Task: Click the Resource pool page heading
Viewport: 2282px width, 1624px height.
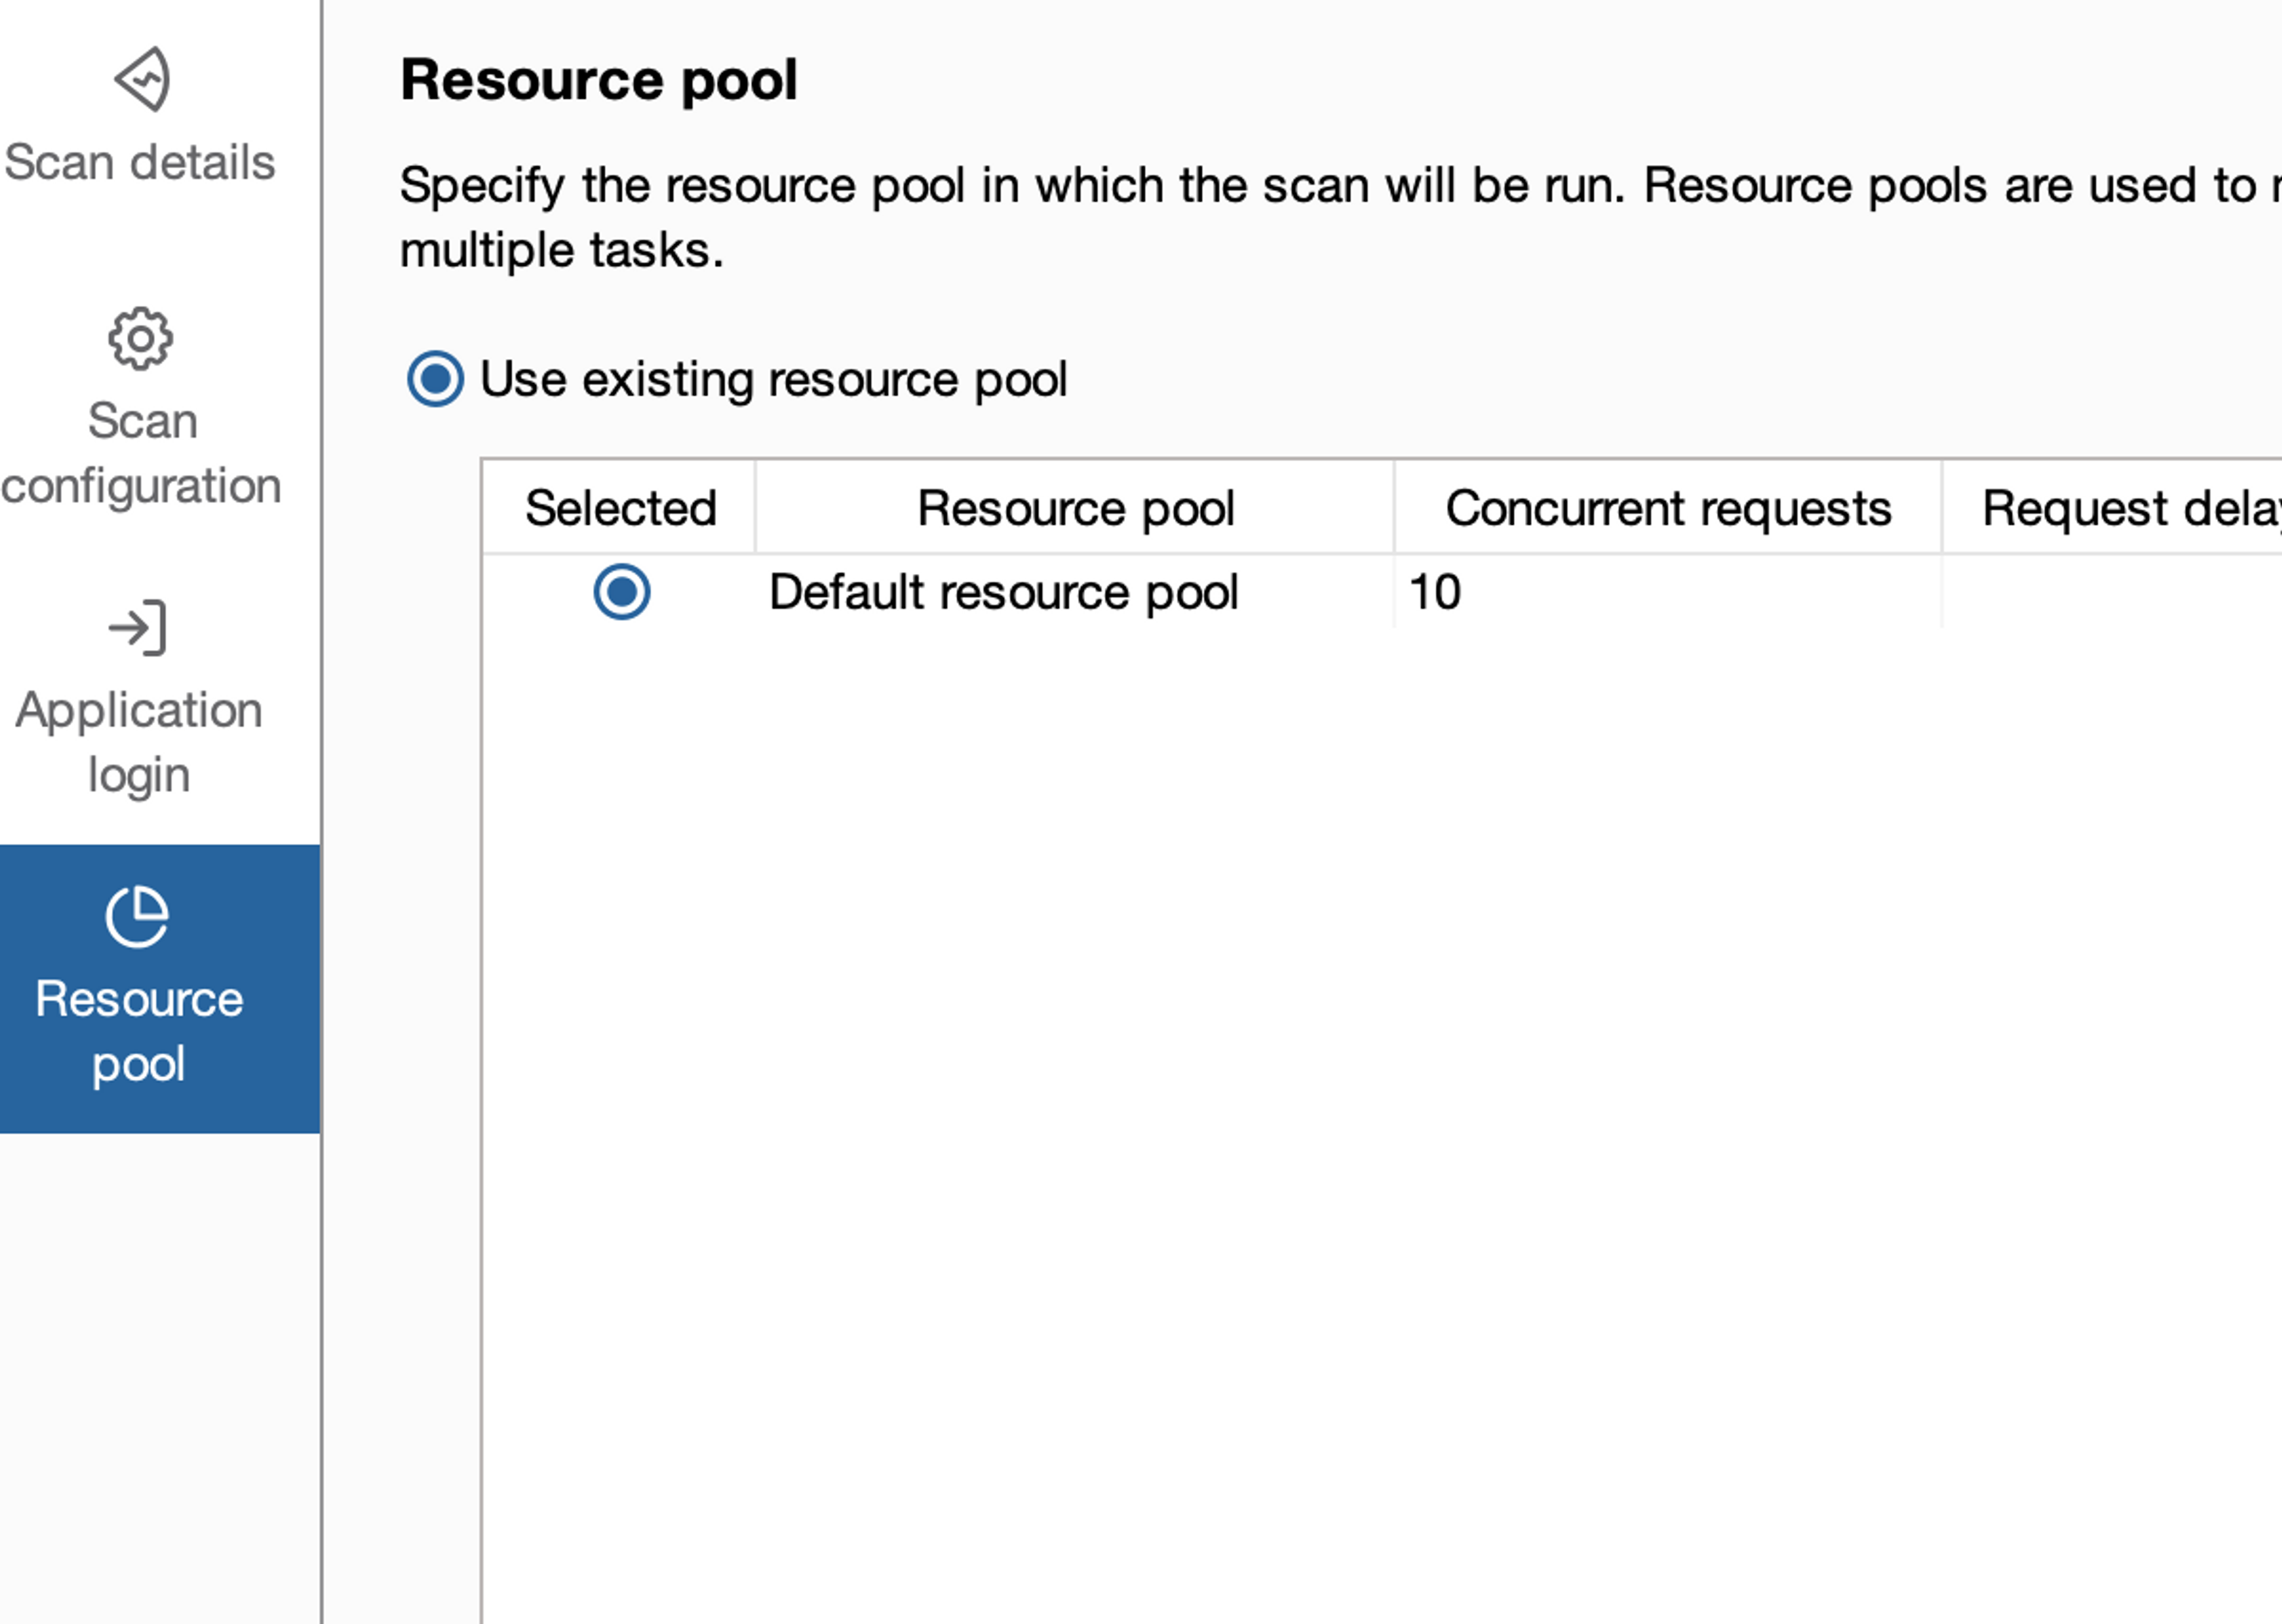Action: pyautogui.click(x=598, y=80)
